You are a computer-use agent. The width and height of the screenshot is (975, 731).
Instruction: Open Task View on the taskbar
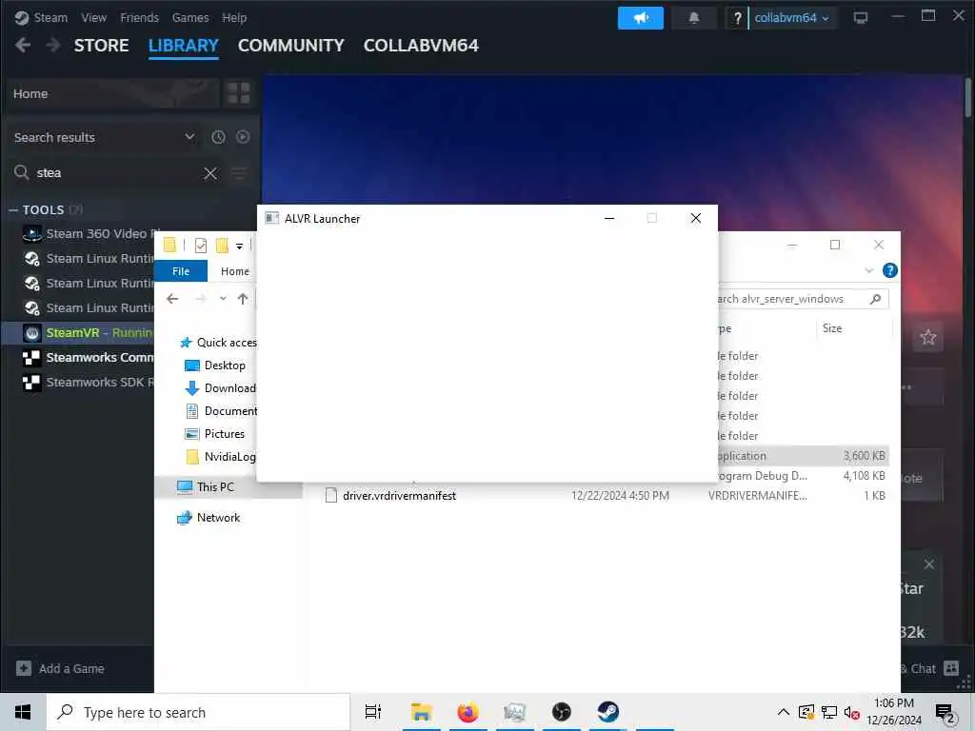(x=372, y=712)
